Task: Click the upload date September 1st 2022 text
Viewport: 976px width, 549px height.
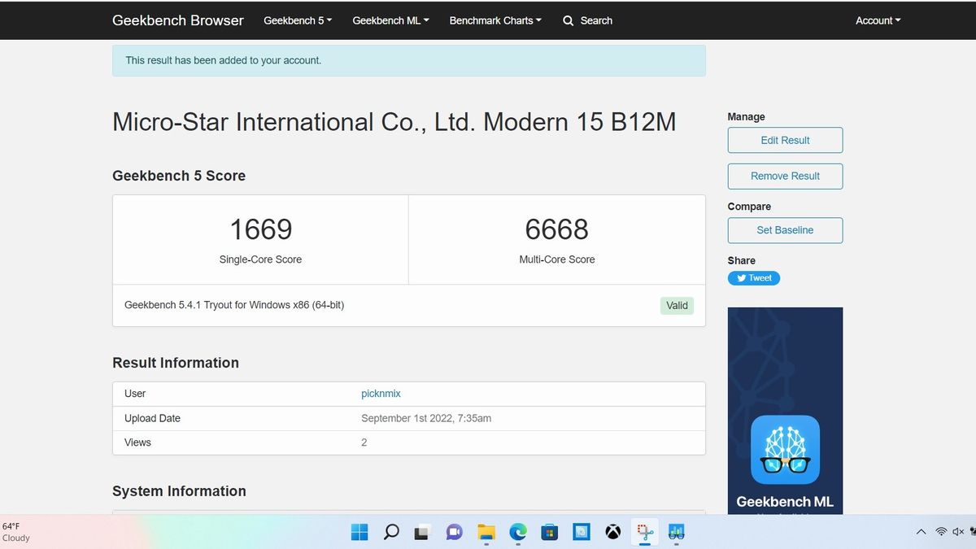Action: [x=426, y=418]
